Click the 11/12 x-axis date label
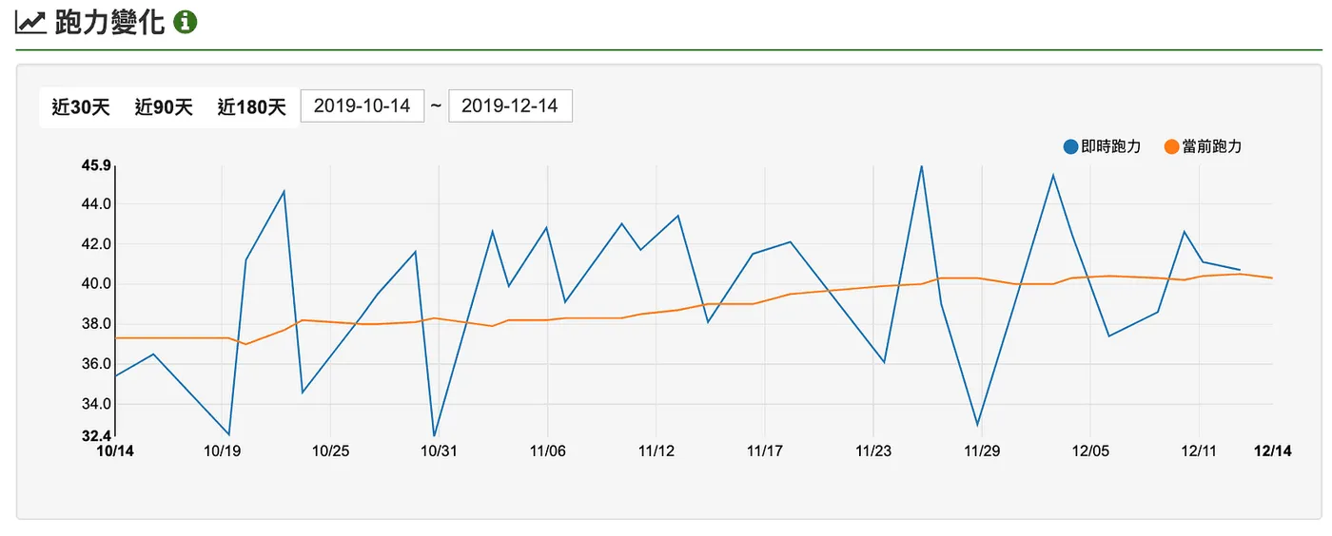 [x=656, y=451]
